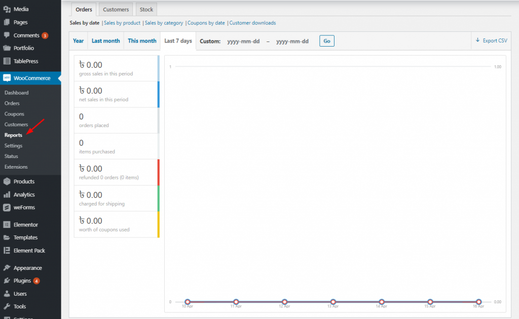519x319 pixels.
Task: Open Comments via its speech bubble icon
Action: click(x=7, y=35)
